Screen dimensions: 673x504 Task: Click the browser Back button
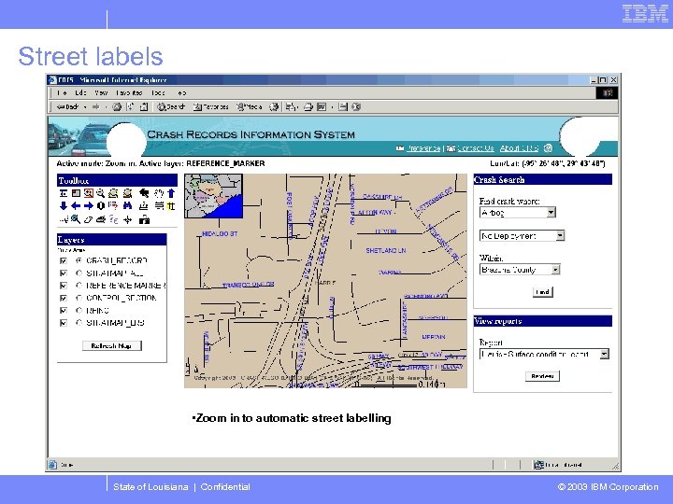tap(68, 106)
